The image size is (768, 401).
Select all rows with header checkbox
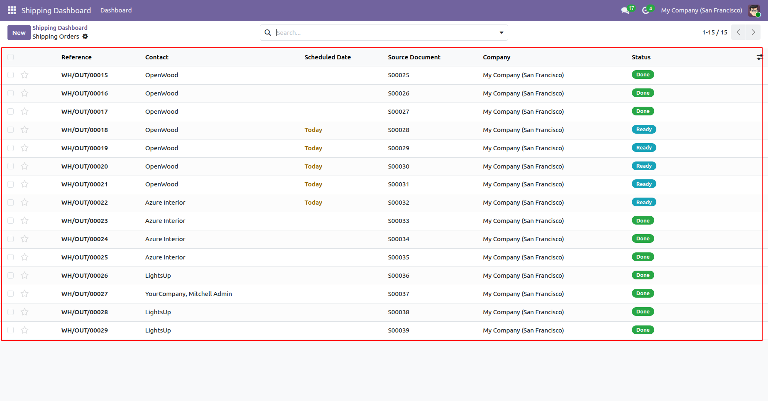(x=11, y=57)
